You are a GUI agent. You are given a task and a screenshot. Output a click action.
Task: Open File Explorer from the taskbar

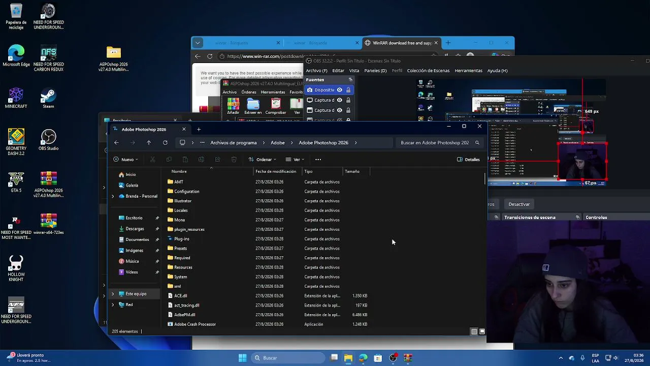coord(348,358)
